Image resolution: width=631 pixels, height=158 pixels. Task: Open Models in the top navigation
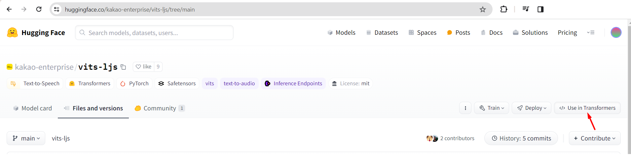pos(341,32)
